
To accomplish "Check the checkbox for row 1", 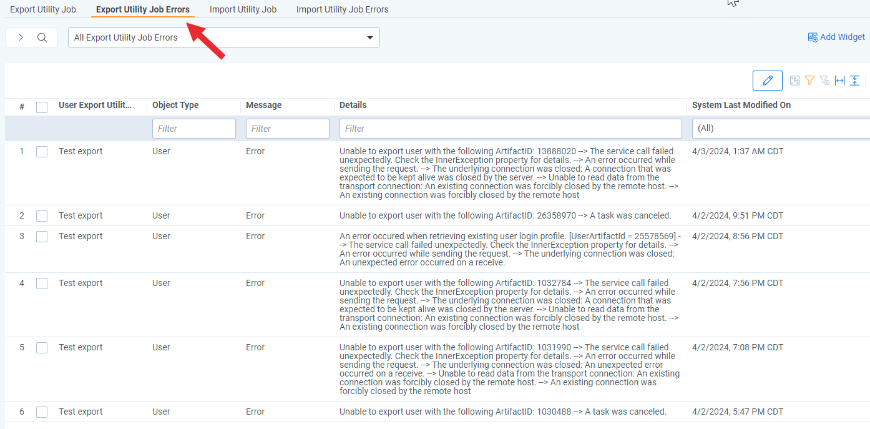I will 42,152.
